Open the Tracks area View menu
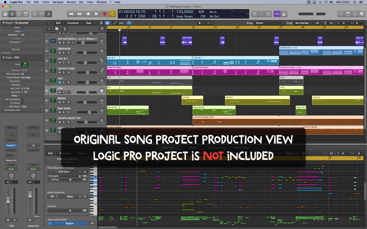 pos(90,23)
